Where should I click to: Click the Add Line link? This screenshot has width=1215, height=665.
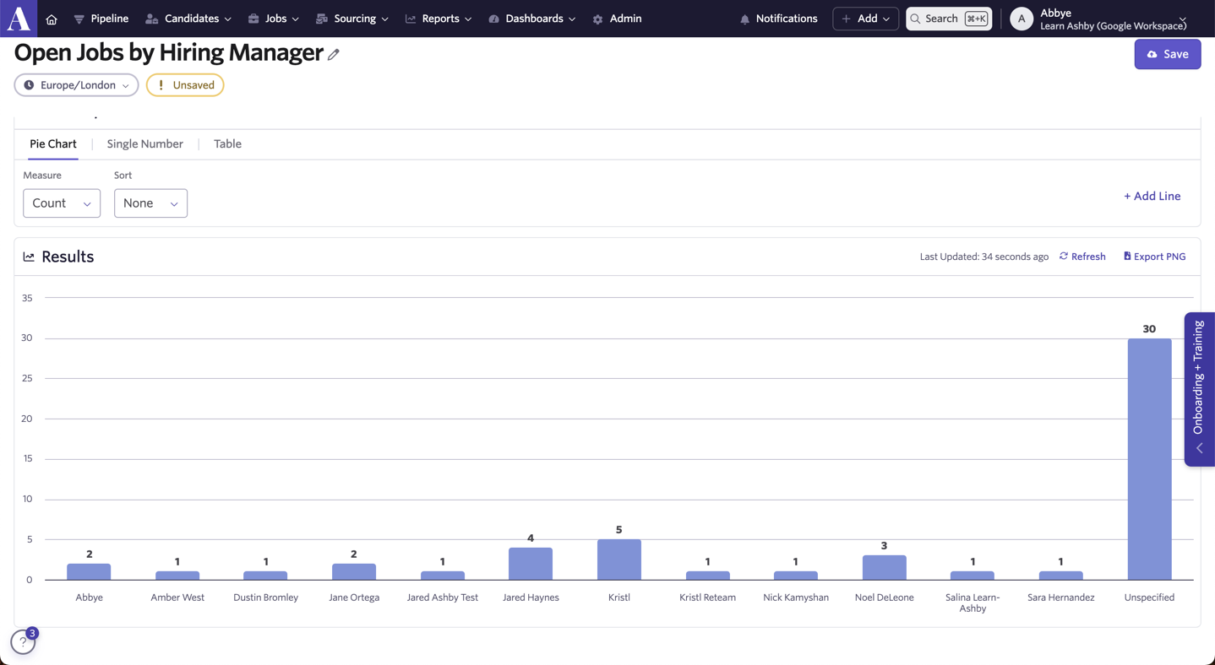1152,197
